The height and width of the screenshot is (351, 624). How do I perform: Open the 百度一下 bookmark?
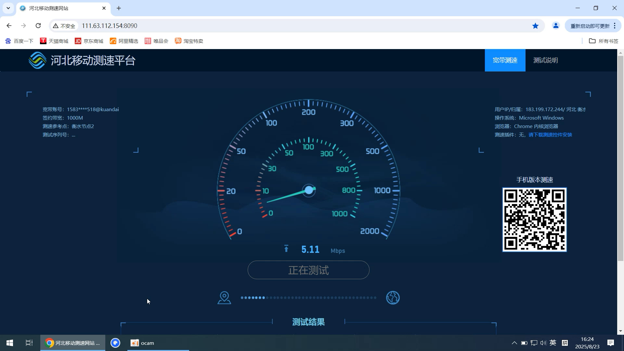pos(19,41)
